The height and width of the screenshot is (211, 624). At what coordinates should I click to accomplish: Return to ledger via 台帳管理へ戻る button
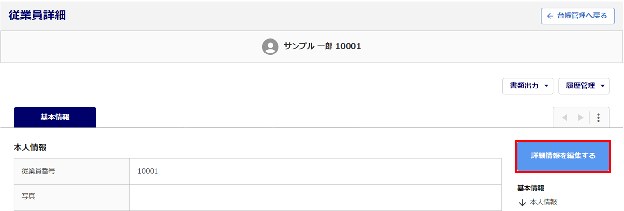pos(577,16)
